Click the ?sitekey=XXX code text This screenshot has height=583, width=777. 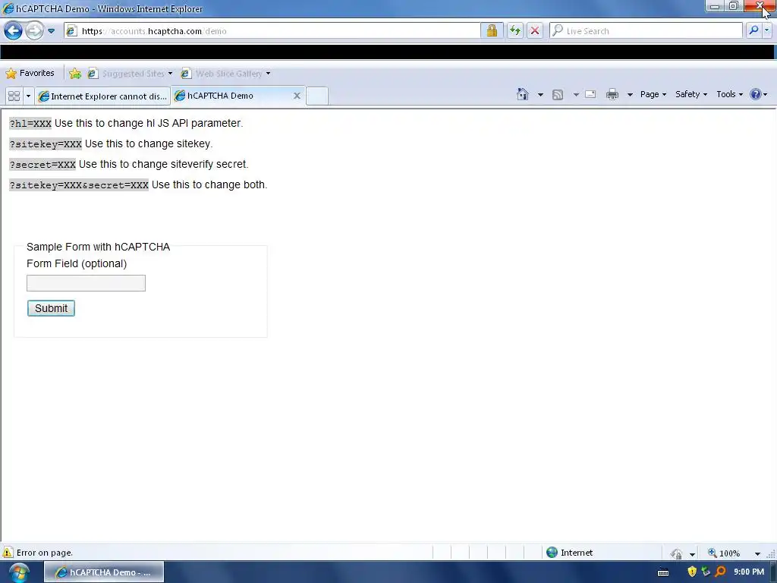46,144
